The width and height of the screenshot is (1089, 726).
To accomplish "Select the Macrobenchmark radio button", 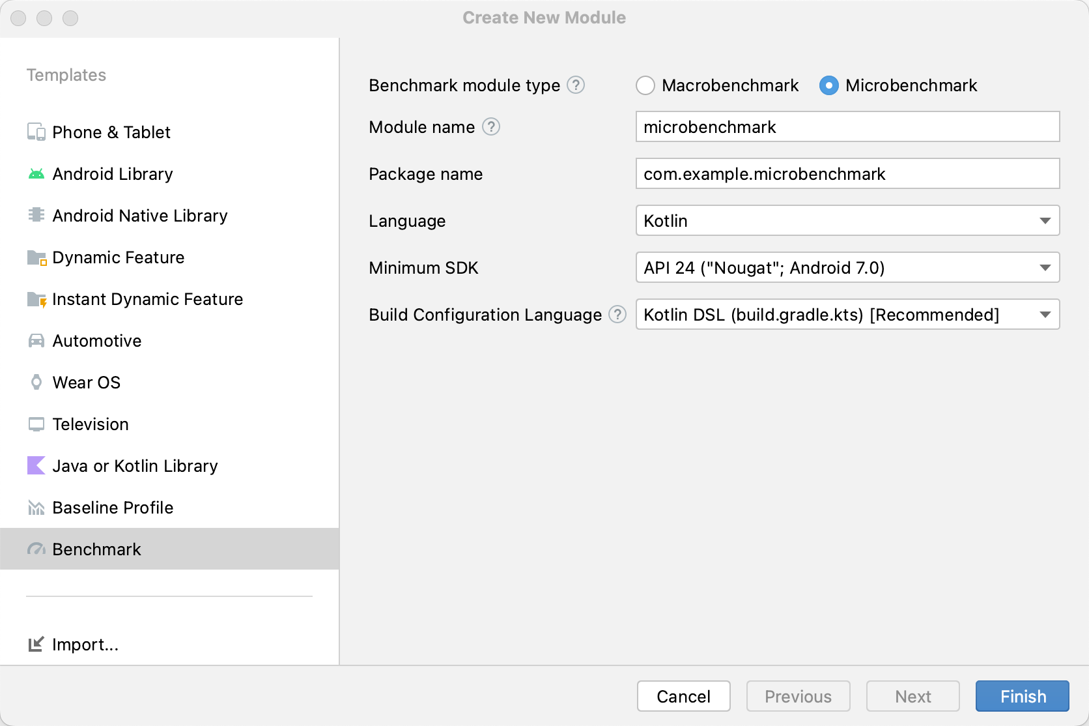I will [645, 85].
